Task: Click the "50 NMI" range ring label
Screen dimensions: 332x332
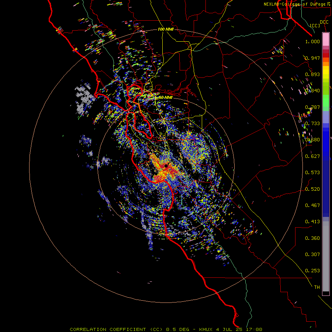Action: [166, 98]
